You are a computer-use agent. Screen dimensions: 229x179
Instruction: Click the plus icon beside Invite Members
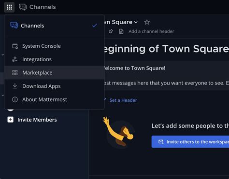pos(11,120)
